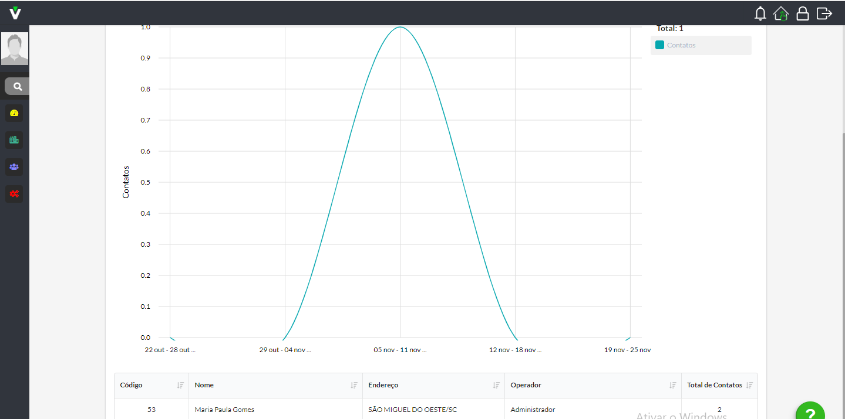Image resolution: width=845 pixels, height=419 pixels.
Task: Click the Operador column header label
Action: click(x=526, y=386)
